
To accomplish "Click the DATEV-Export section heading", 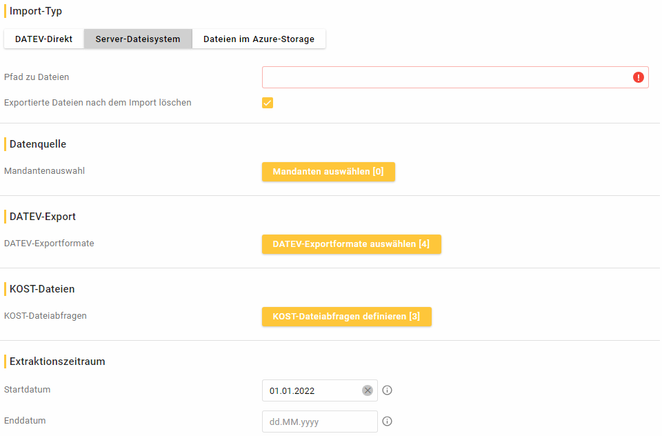I will (43, 217).
